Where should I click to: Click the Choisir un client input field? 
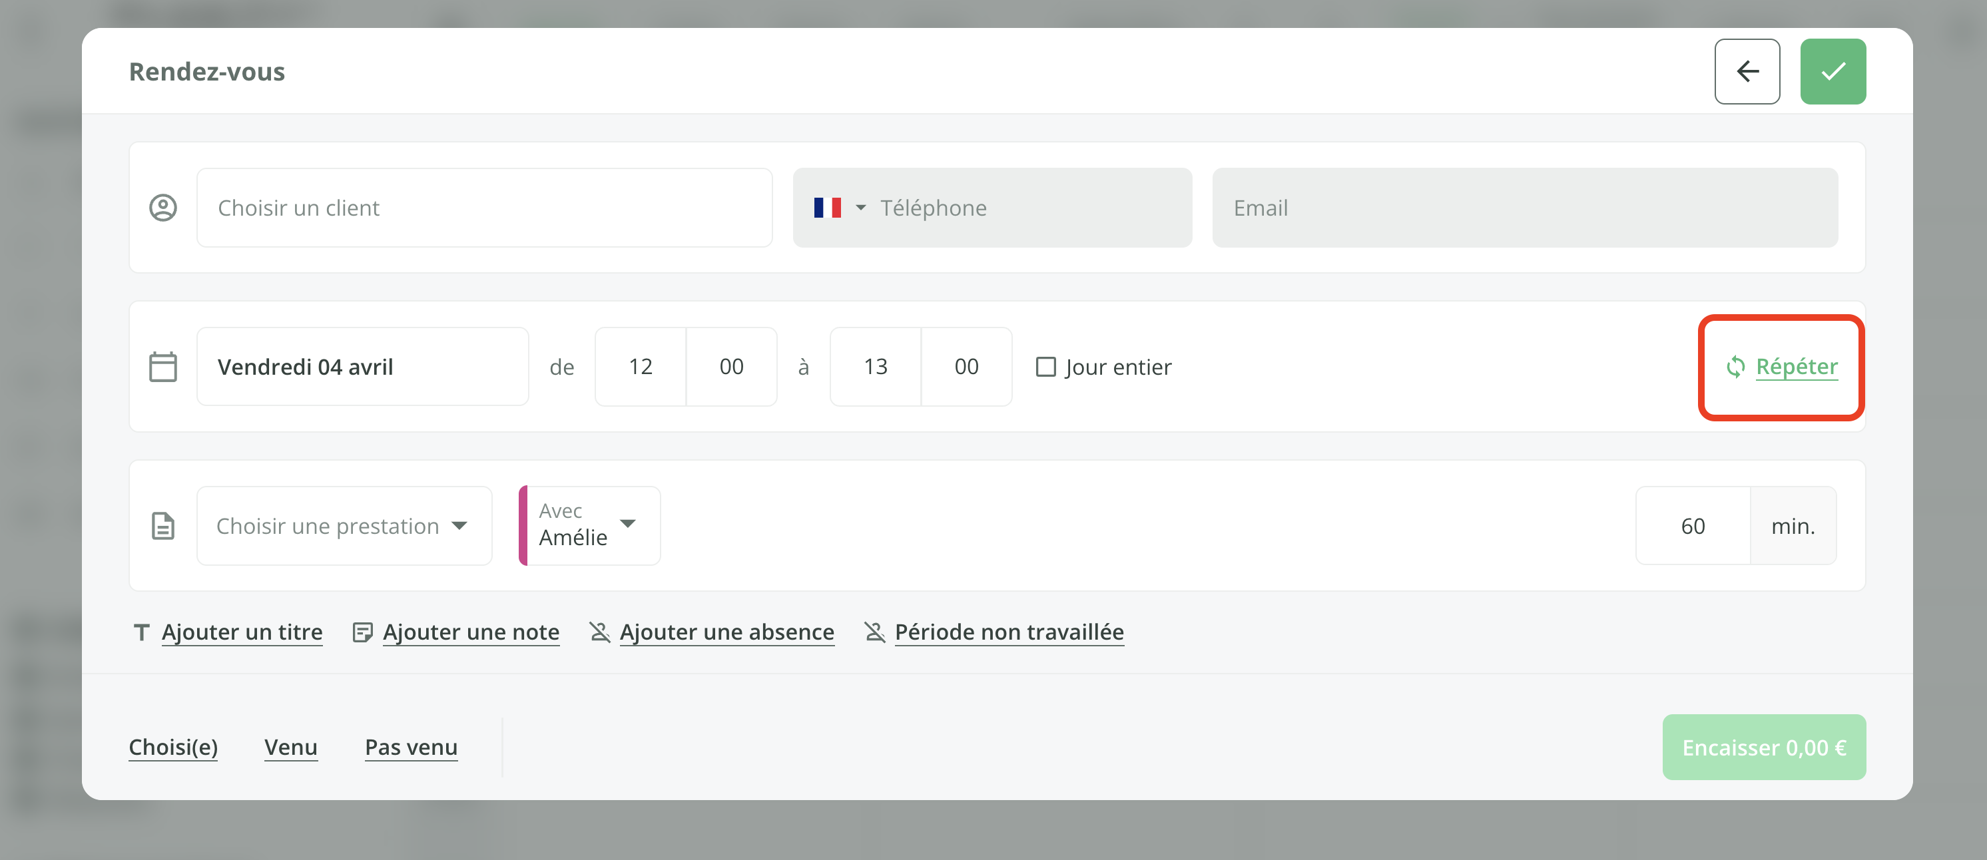(483, 208)
